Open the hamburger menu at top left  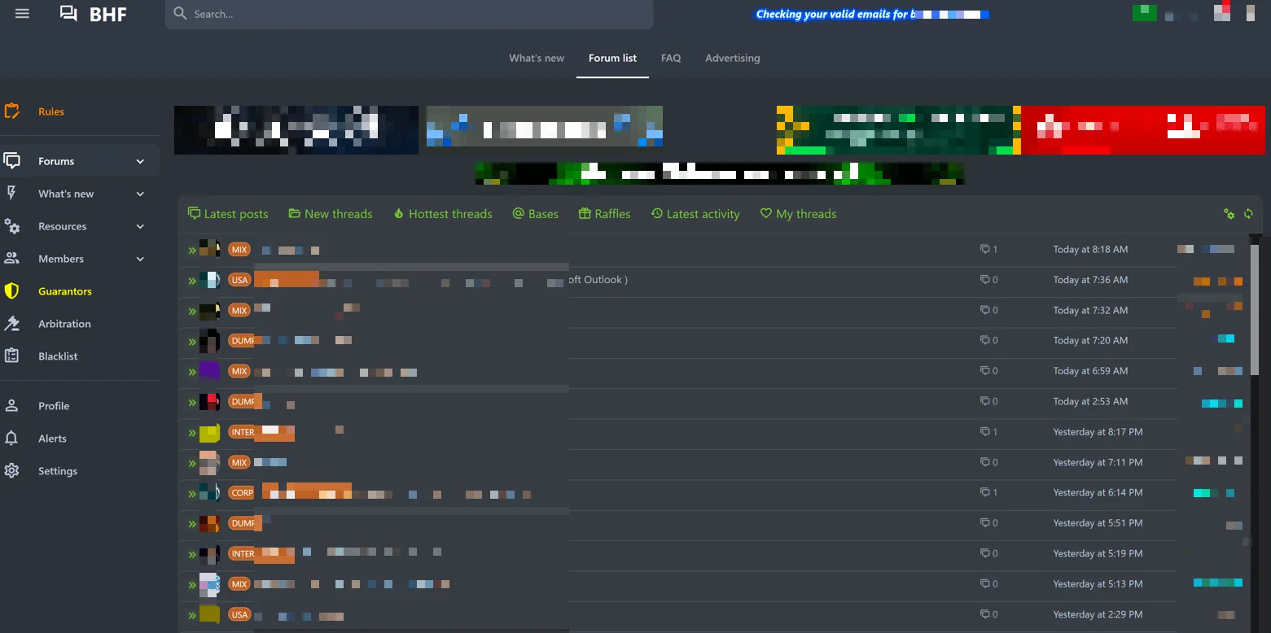(22, 14)
